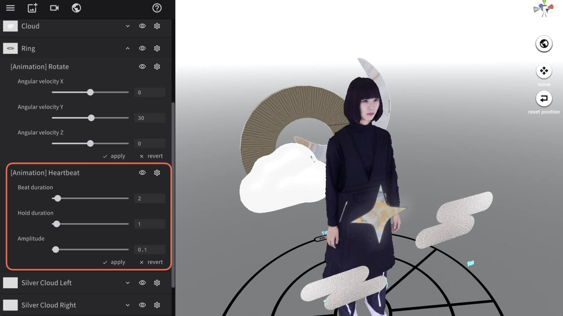Click the add asset icon in the toolbar
Viewport: 563px width, 316px height.
pyautogui.click(x=32, y=8)
